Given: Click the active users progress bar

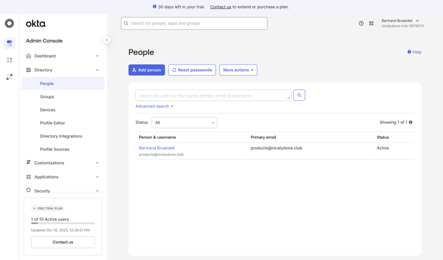Looking at the screenshot, I should point(63,223).
